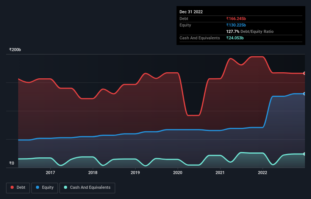Click the 2020 x-axis label
Viewport: 311px width, 199px height.
click(x=178, y=173)
